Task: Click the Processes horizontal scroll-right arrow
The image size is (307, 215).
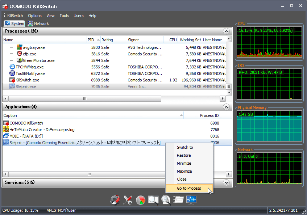Action: tap(223, 99)
